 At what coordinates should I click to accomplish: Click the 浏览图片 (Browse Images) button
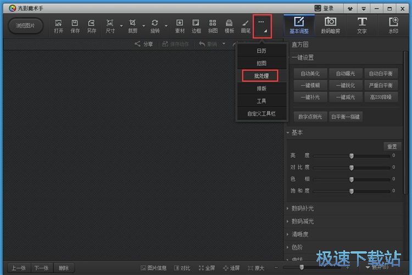(x=25, y=26)
